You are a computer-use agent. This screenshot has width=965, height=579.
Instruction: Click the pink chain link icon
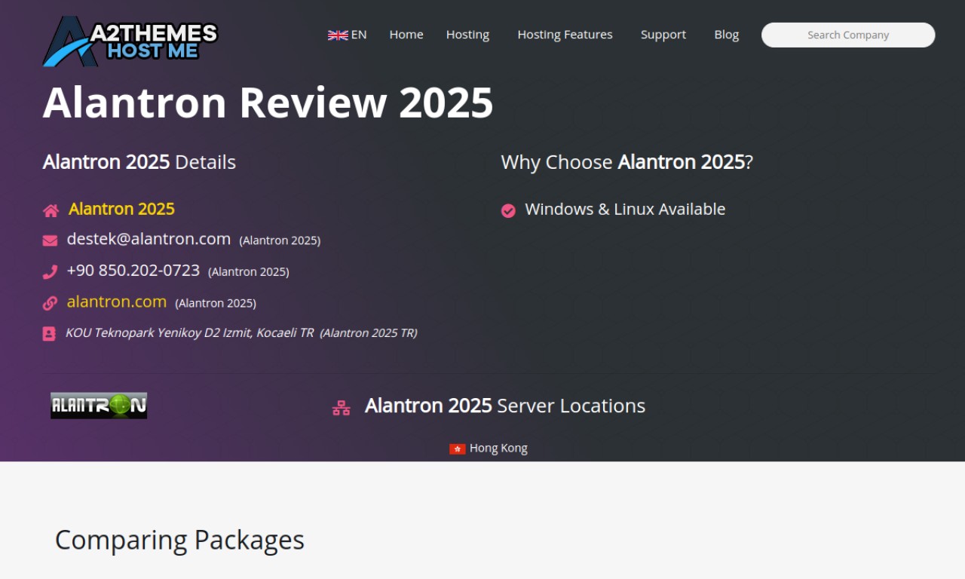coord(50,303)
